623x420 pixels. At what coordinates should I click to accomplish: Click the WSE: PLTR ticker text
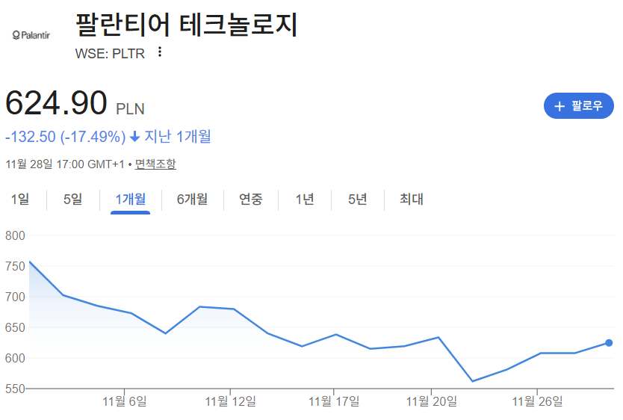click(x=110, y=54)
